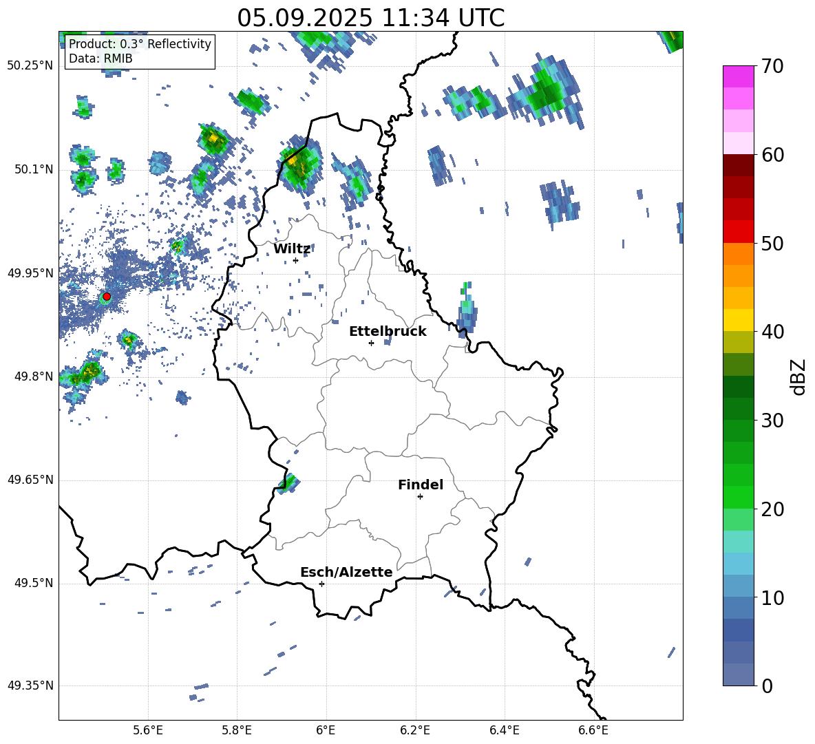Screen dimensions: 815x744
Task: Click the colorbar tick label 60
Action: pos(772,155)
